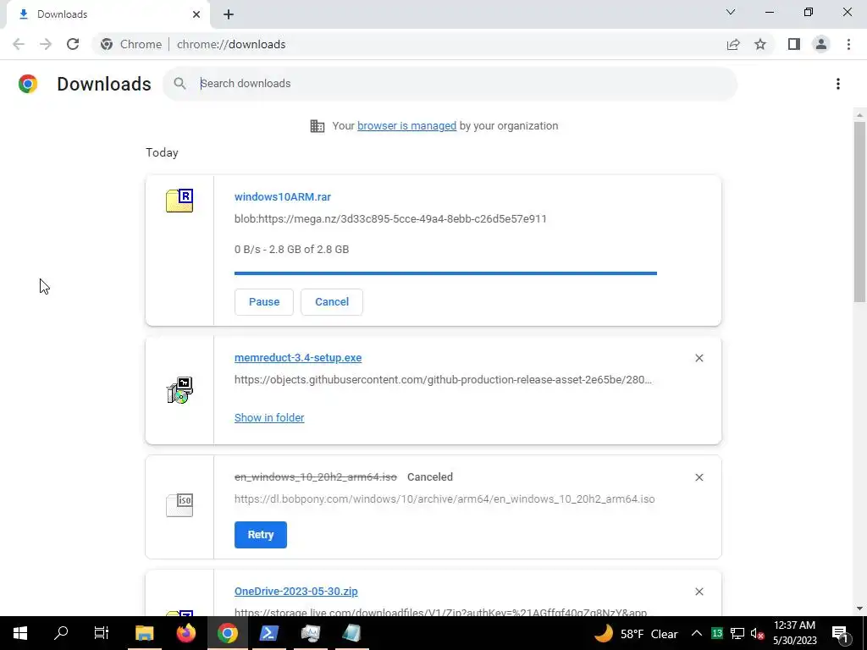867x650 pixels.
Task: Click the Today date heading
Action: click(162, 152)
